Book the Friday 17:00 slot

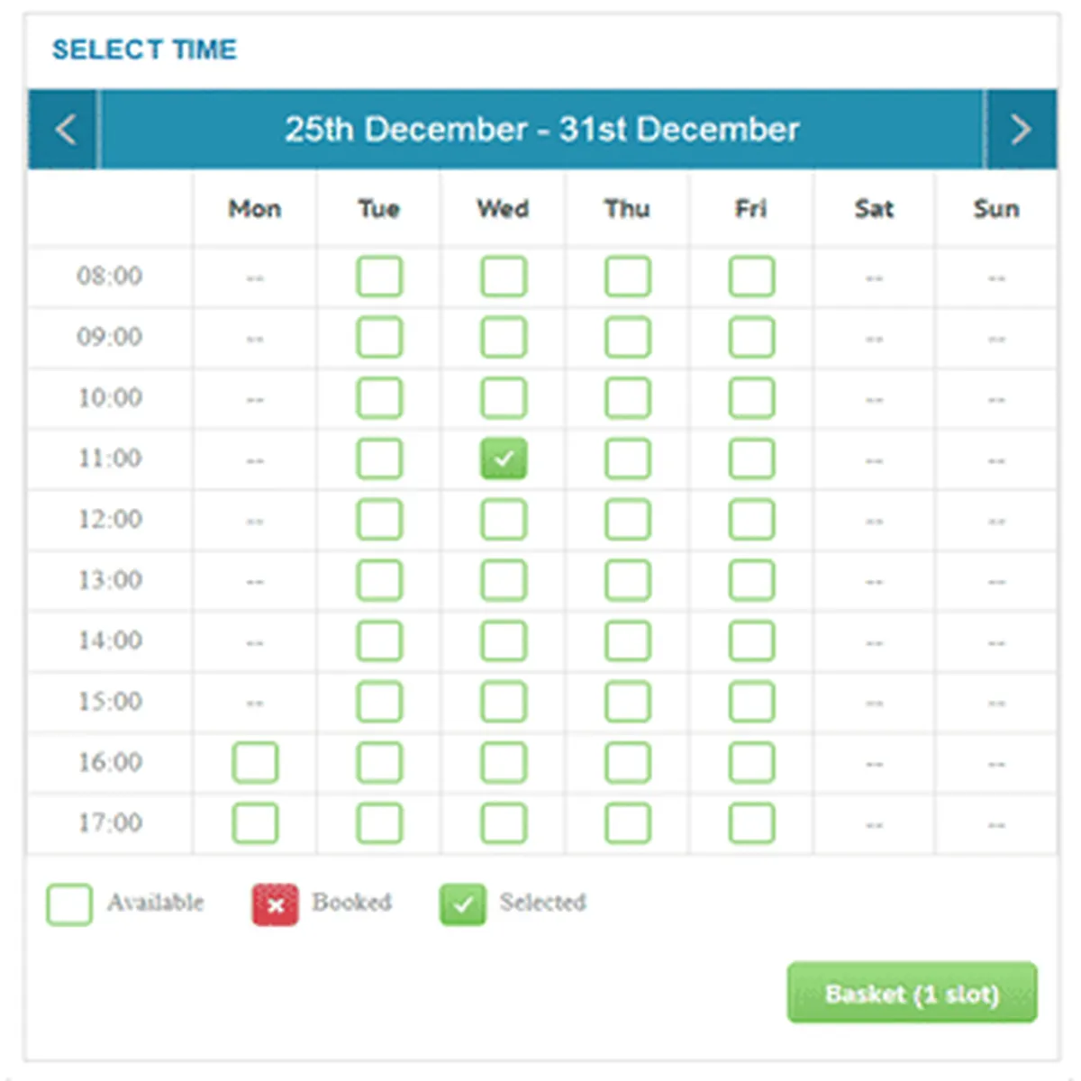(751, 823)
